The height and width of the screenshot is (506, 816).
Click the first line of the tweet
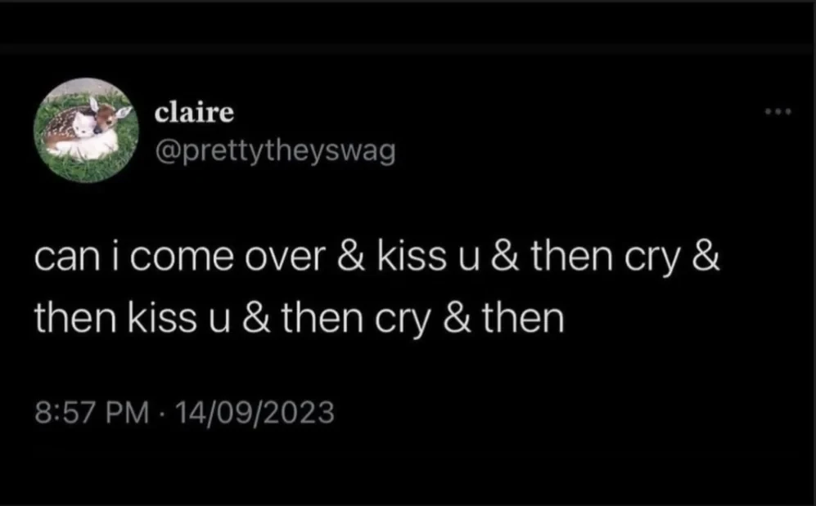pos(376,259)
